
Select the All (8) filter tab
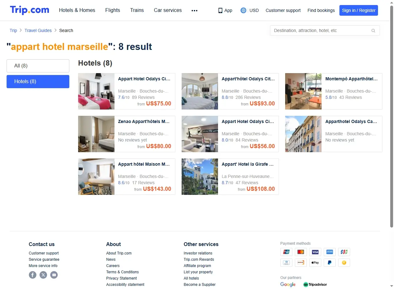point(38,66)
